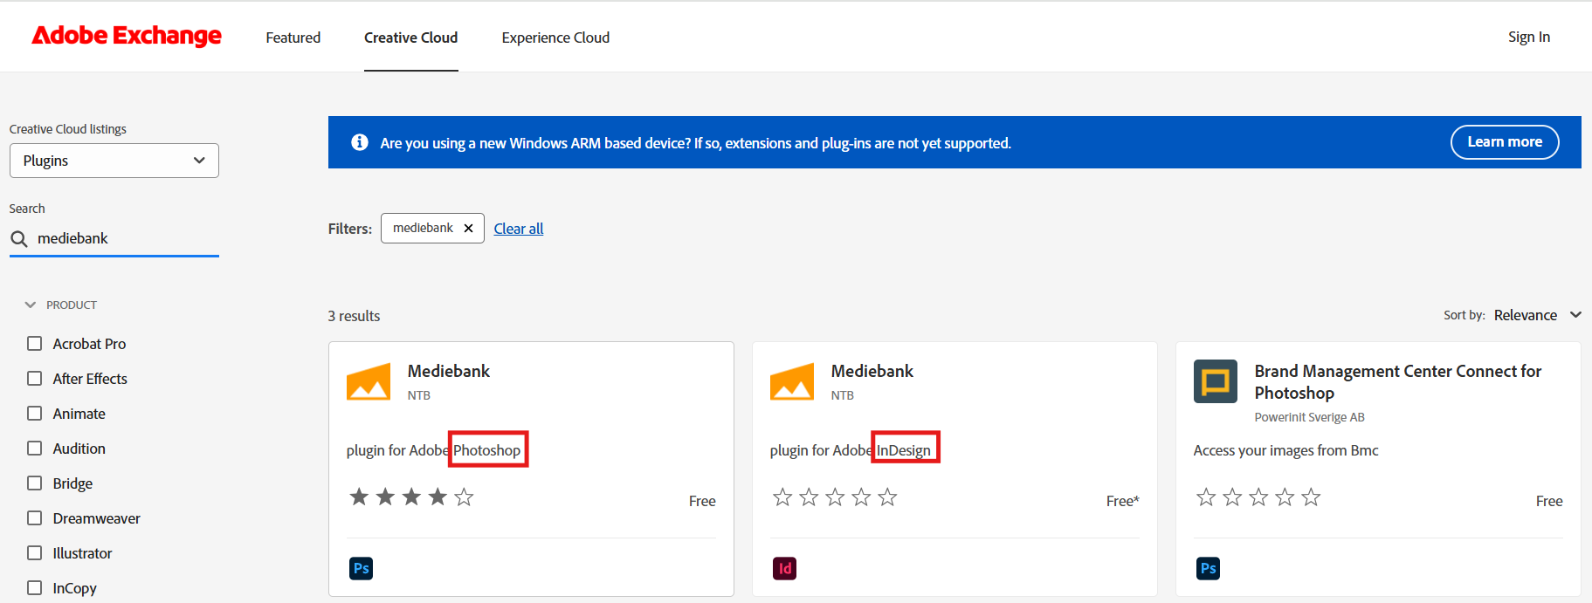Switch to the Creative Cloud tab
Image resolution: width=1592 pixels, height=603 pixels.
click(411, 38)
